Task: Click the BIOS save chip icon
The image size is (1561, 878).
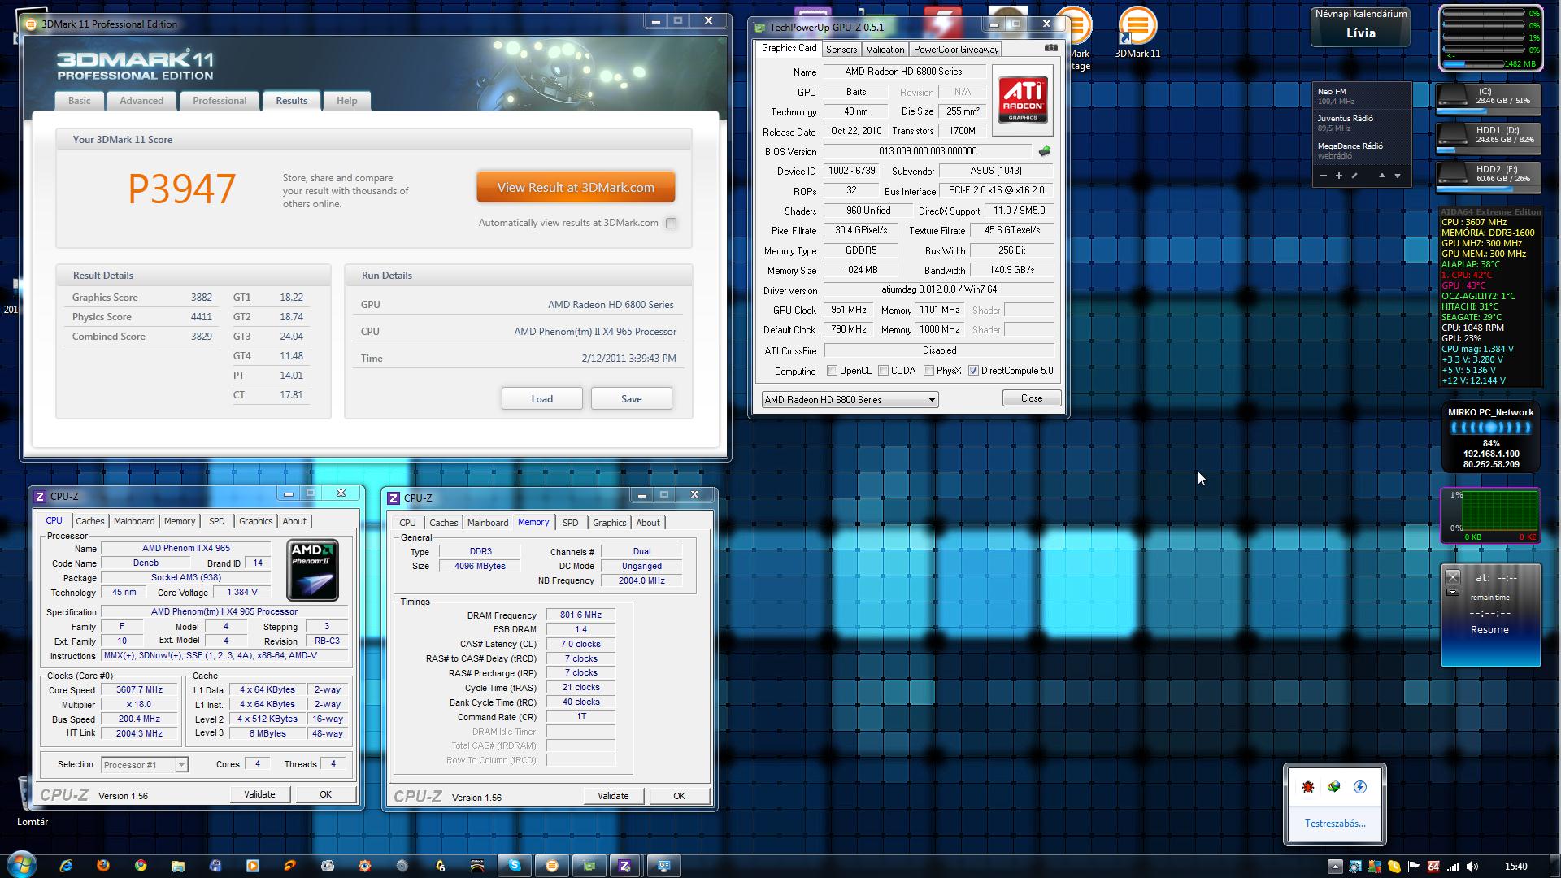Action: coord(1045,151)
